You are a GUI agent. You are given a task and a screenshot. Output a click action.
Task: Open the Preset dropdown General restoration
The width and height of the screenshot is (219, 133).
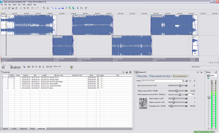(x=183, y=81)
